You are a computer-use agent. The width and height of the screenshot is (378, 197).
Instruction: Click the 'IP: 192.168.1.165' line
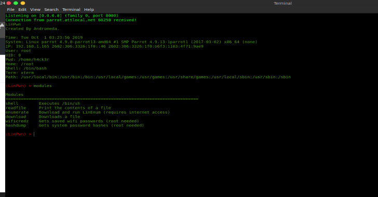tap(104, 46)
